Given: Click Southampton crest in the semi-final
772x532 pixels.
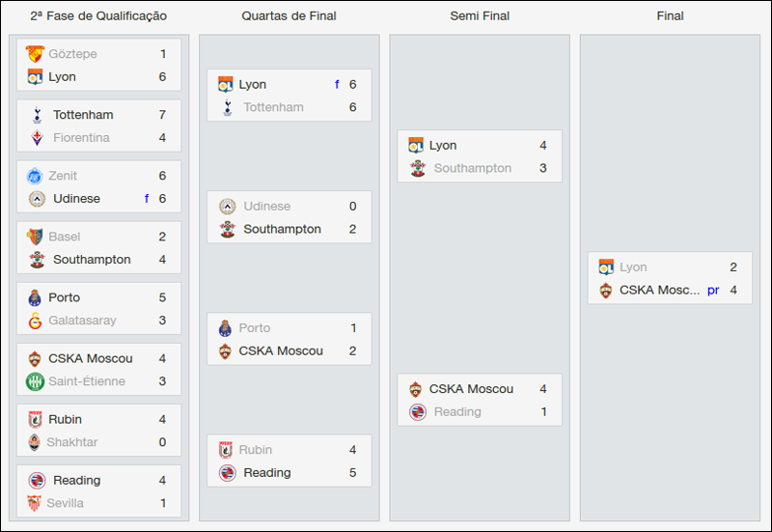Looking at the screenshot, I should pos(417,168).
